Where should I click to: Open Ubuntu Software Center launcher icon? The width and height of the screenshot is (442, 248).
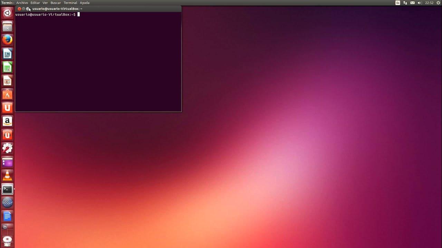7,94
